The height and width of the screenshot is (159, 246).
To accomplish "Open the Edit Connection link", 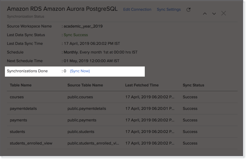I will (x=137, y=10).
